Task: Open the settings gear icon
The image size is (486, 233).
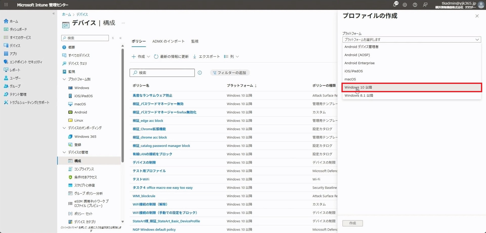Action: 405,5
